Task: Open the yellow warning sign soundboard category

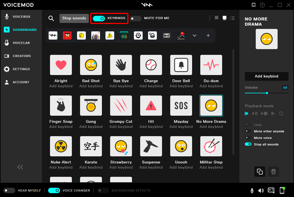Action: pos(110,35)
